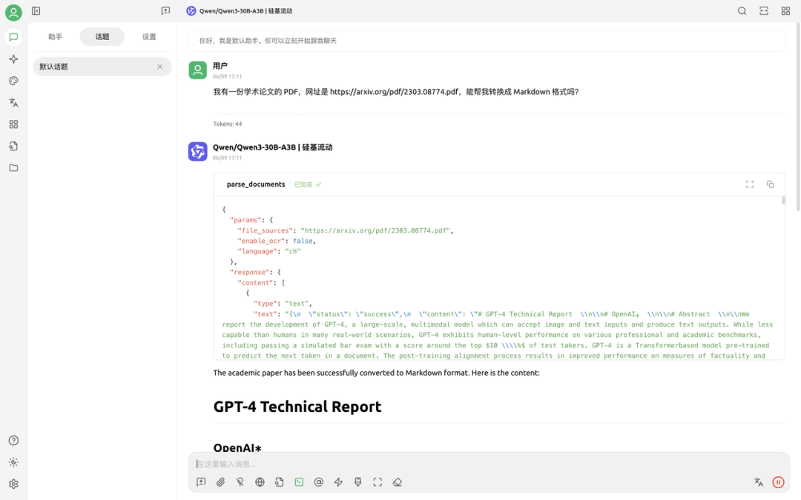801x500 pixels.
Task: Switch to the 助手 tab
Action: [x=56, y=37]
